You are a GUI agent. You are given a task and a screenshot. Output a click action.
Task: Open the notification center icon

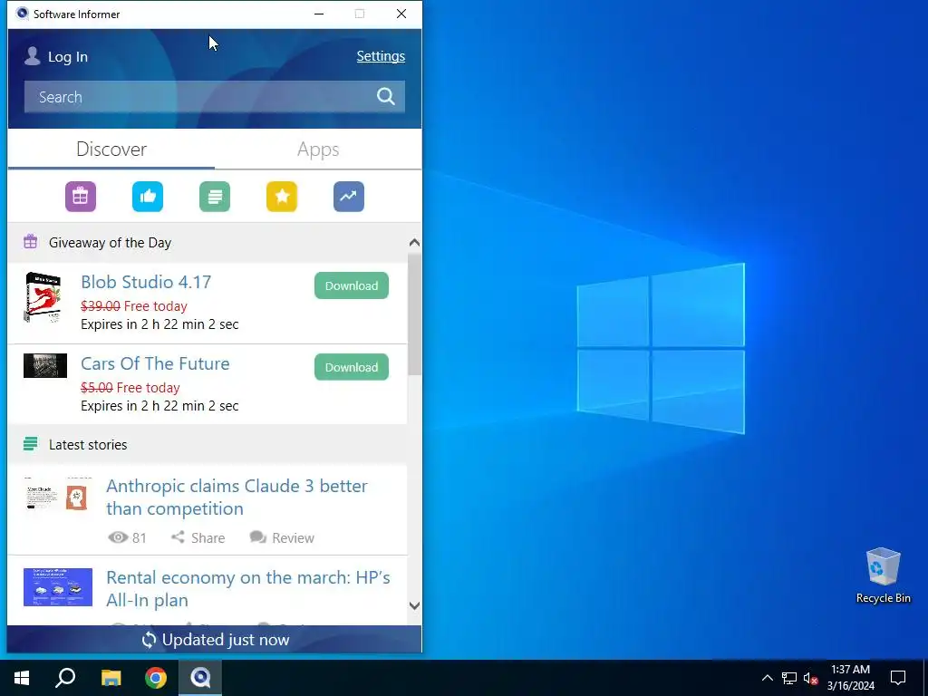coord(898,678)
